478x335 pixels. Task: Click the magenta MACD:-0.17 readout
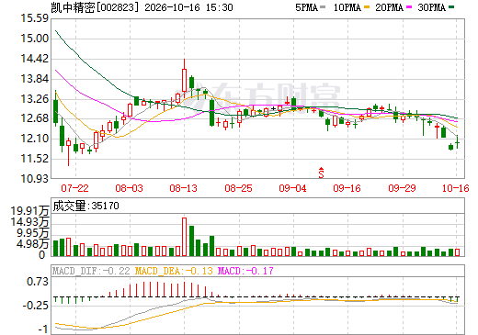[245, 271]
